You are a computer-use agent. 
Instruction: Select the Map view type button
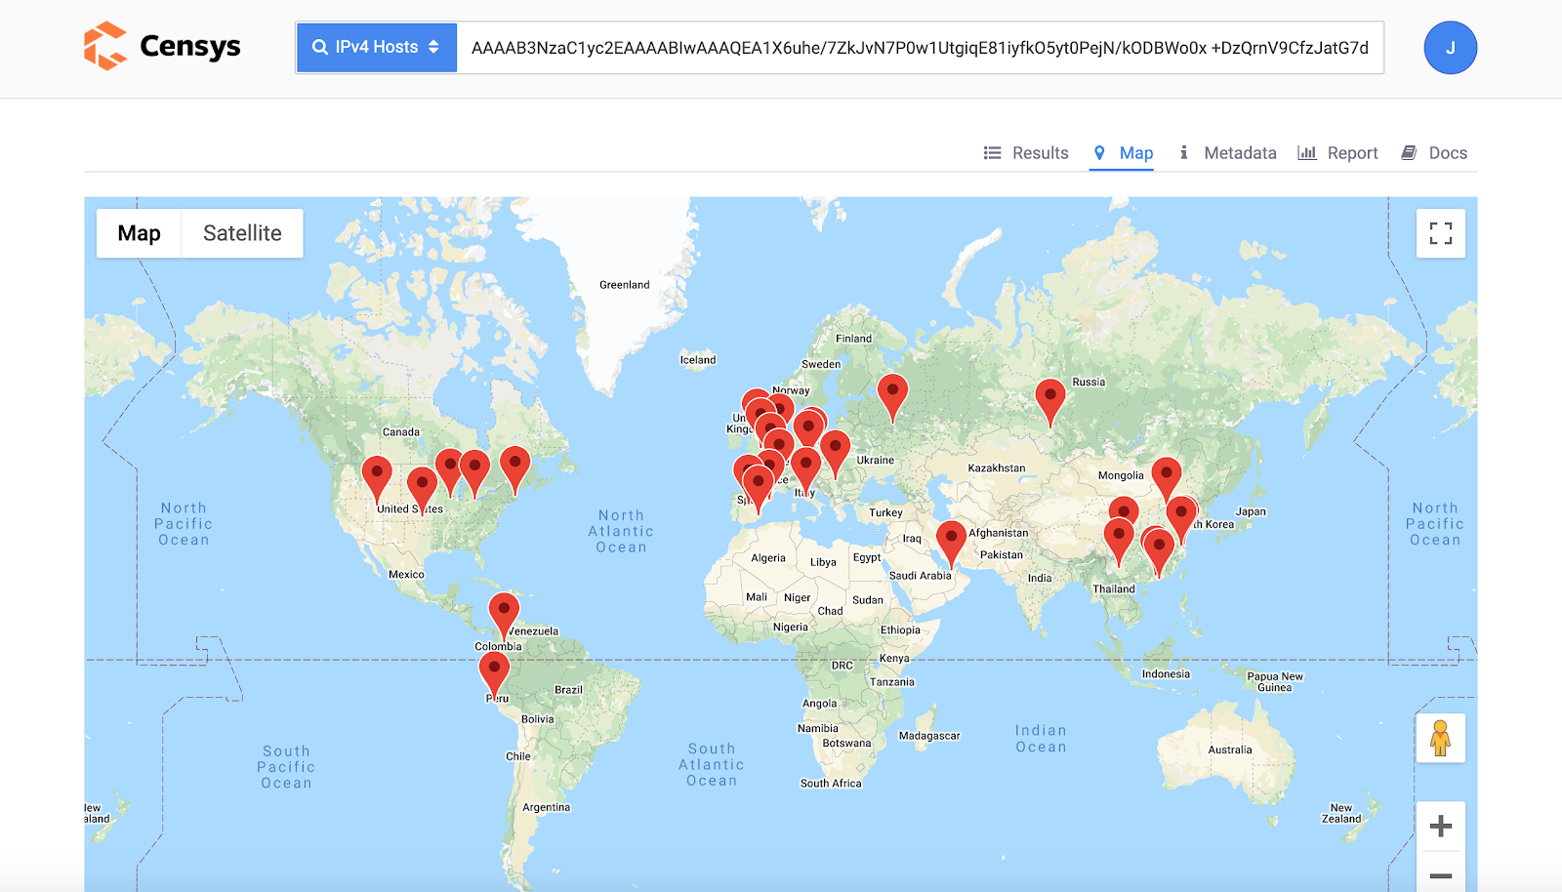(x=139, y=233)
